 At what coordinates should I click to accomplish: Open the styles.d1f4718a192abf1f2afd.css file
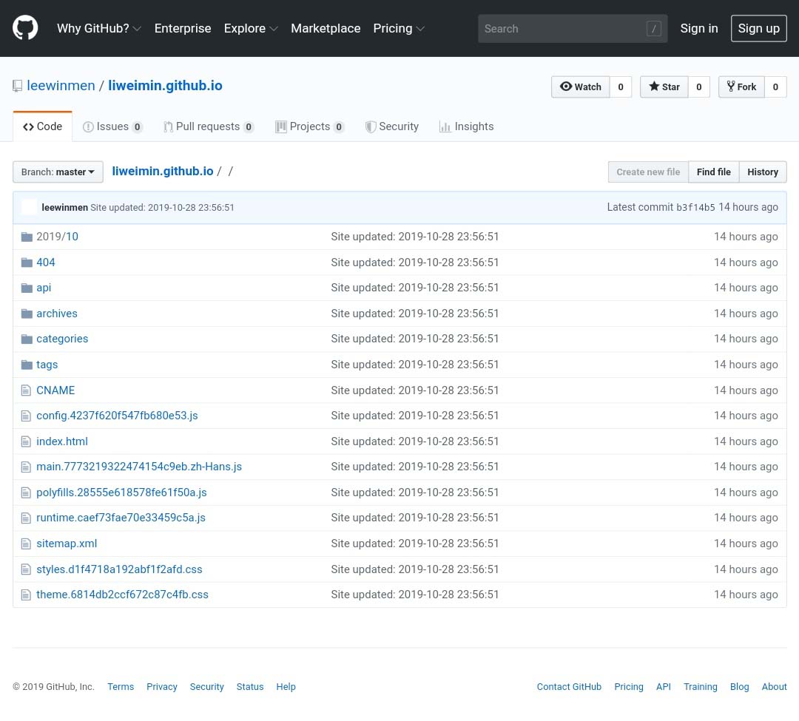pyautogui.click(x=119, y=569)
